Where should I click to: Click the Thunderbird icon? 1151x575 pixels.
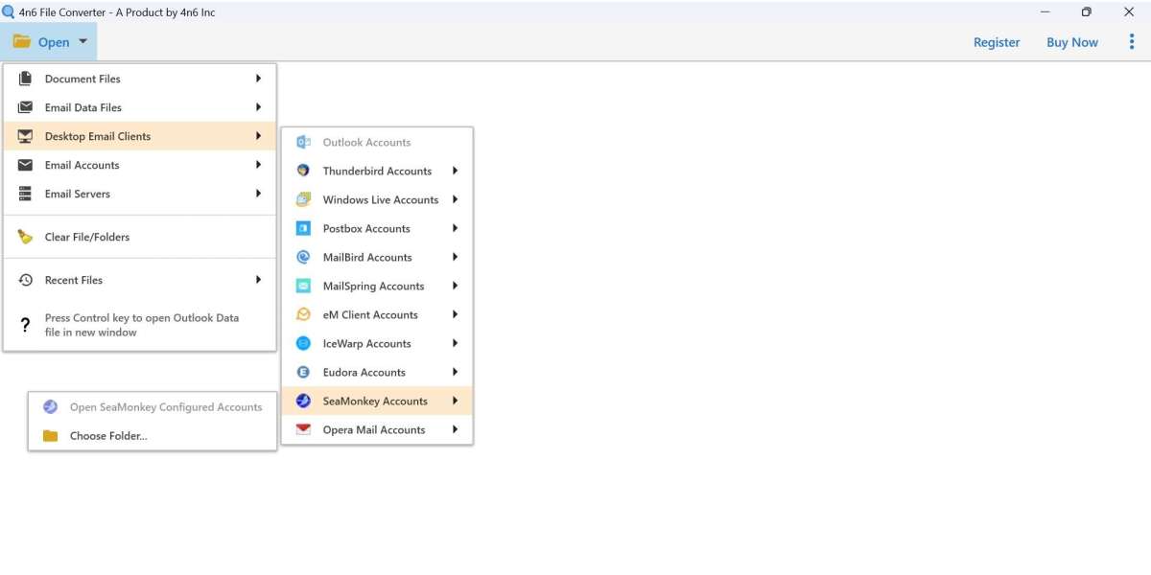pyautogui.click(x=303, y=171)
